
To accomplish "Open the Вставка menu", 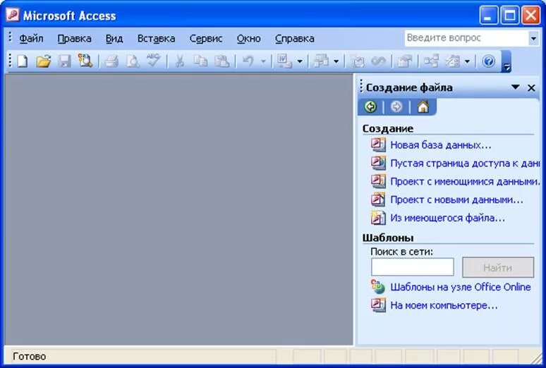I will (157, 38).
